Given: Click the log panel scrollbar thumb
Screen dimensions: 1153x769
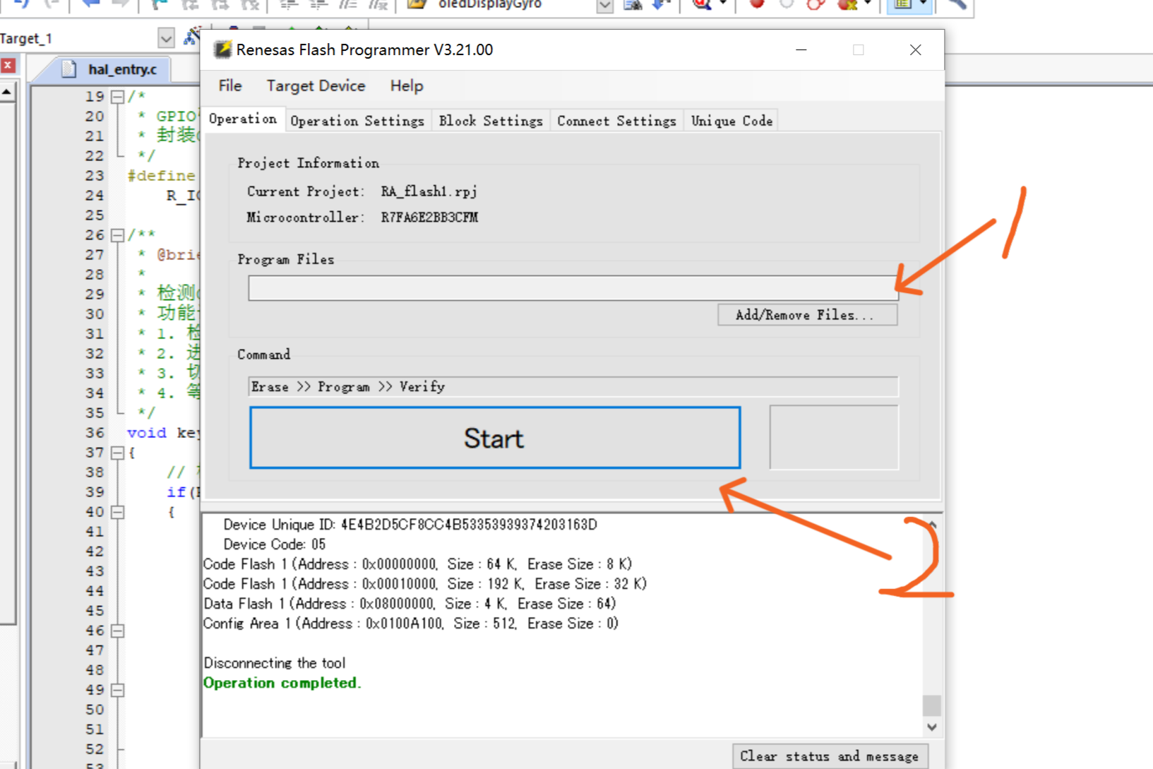Looking at the screenshot, I should coord(932,705).
